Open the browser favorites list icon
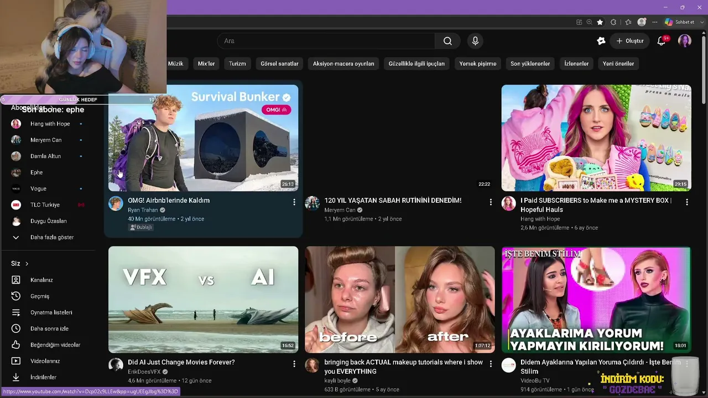708x398 pixels. coord(628,22)
